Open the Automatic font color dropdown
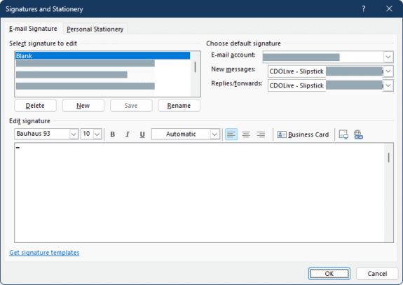 214,134
